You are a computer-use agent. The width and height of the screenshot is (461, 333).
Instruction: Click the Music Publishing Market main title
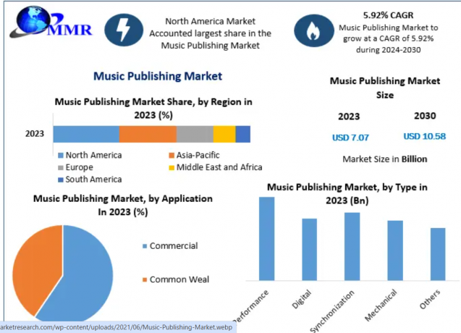pyautogui.click(x=158, y=75)
